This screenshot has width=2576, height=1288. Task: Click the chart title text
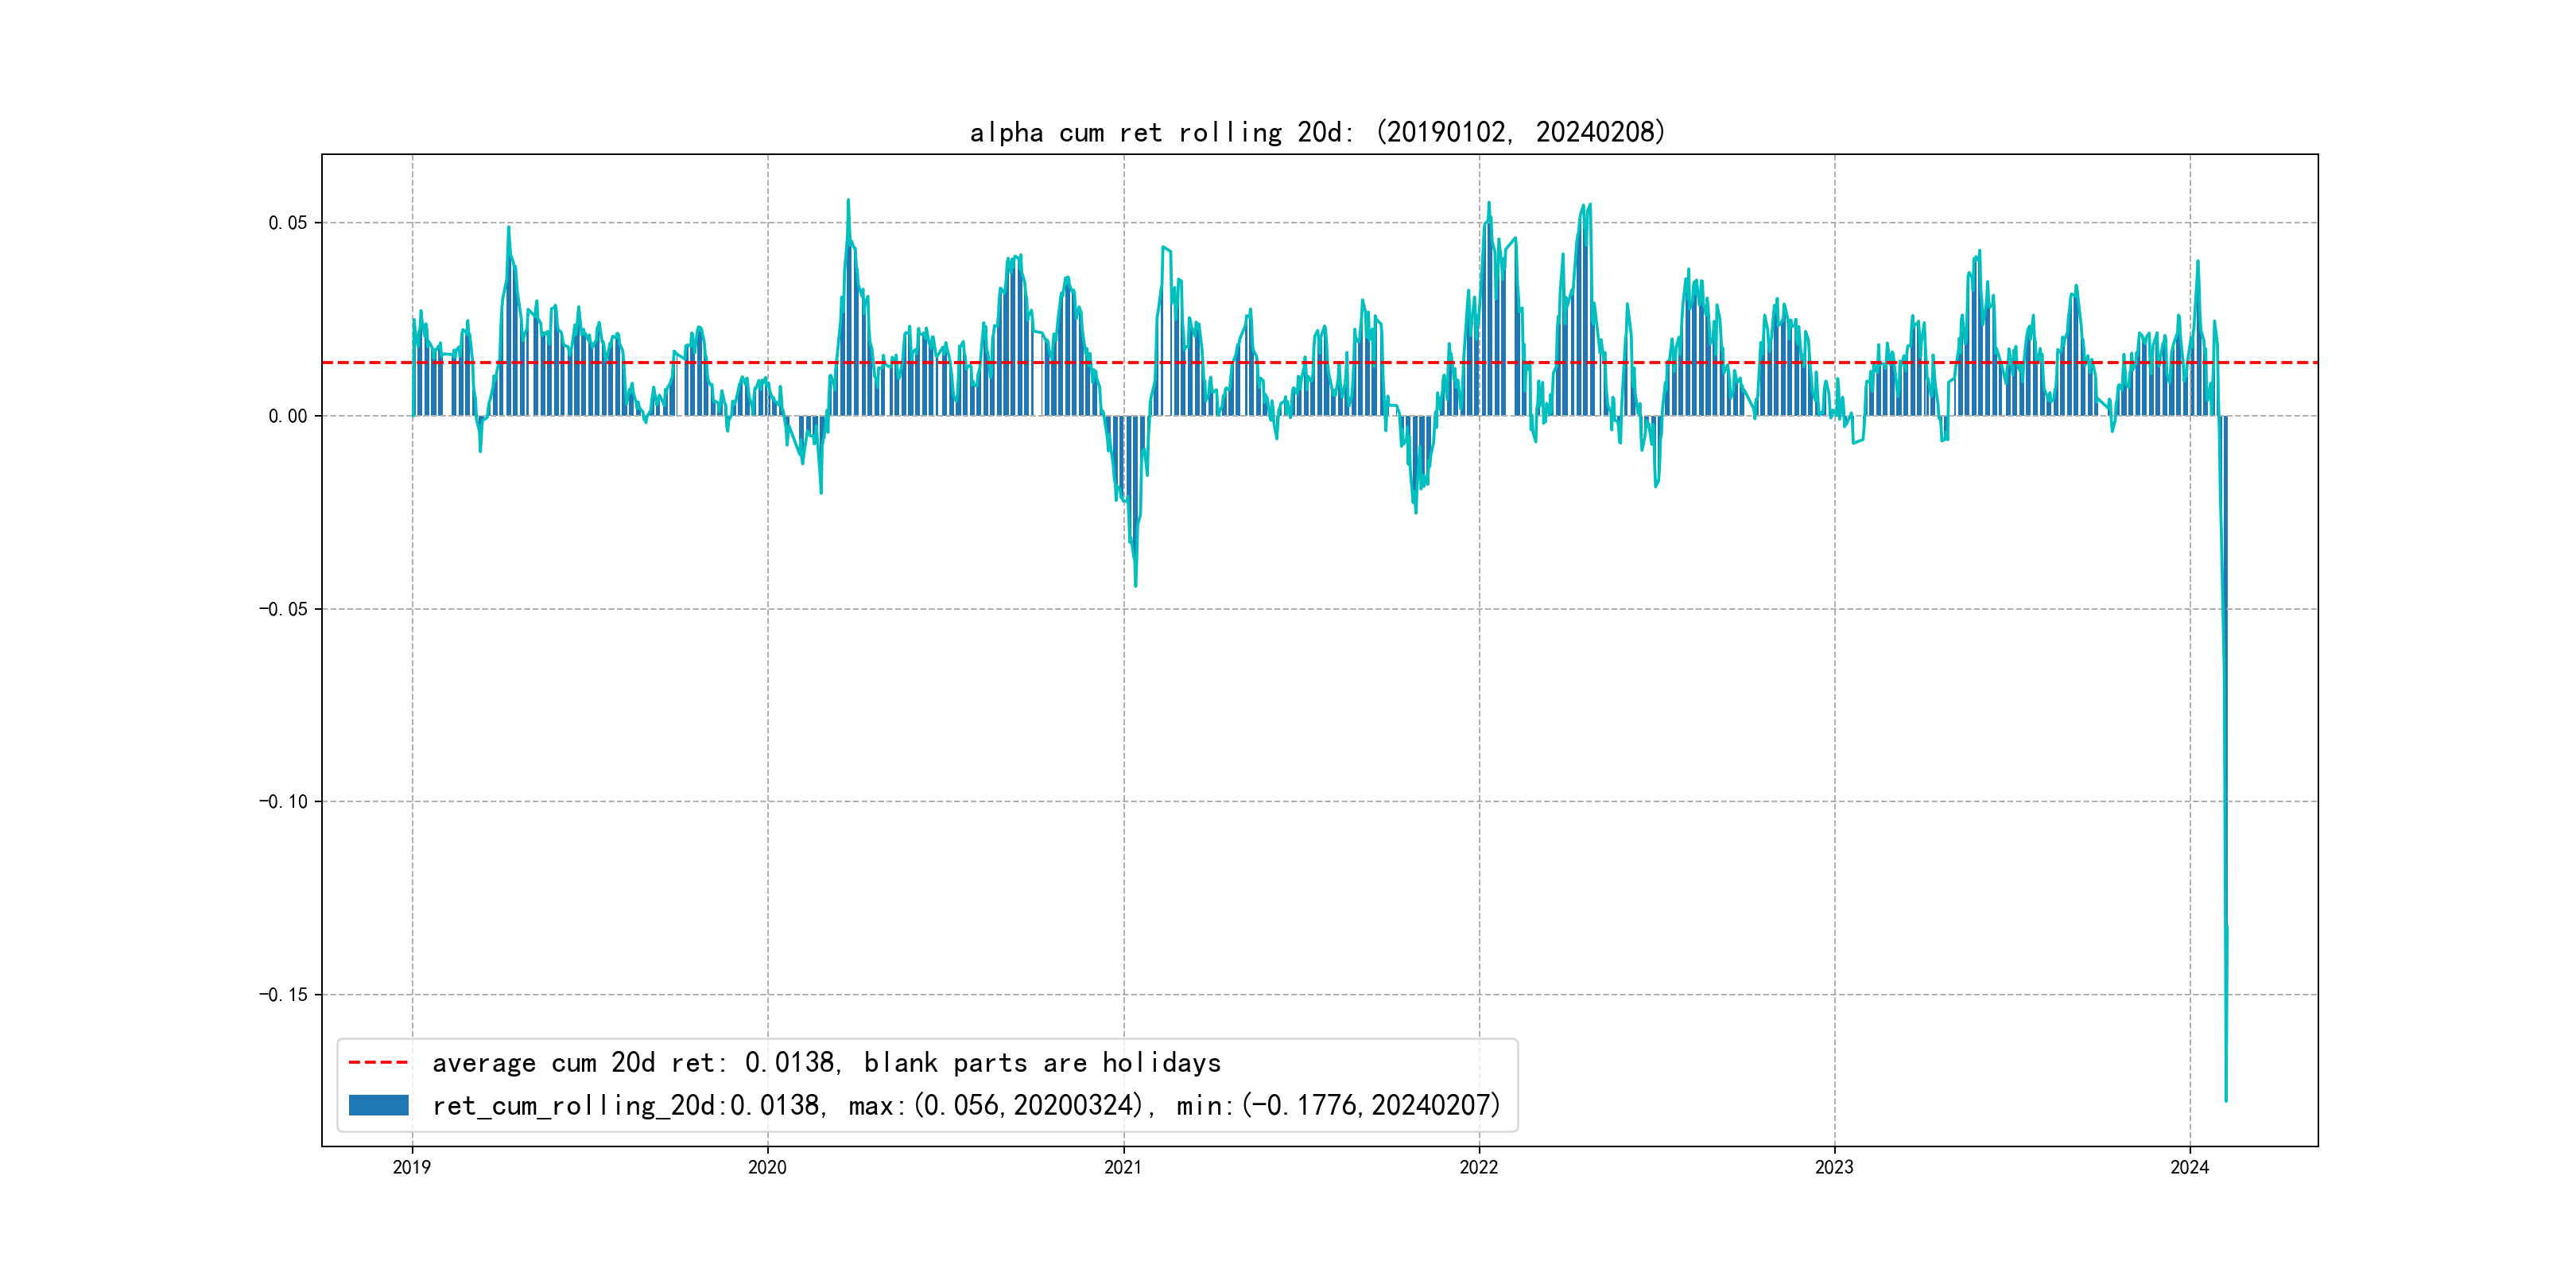click(x=1318, y=132)
